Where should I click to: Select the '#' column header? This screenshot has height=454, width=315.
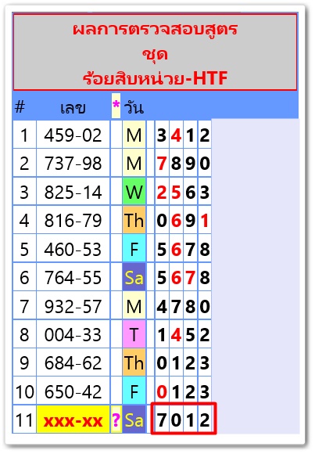tap(20, 107)
